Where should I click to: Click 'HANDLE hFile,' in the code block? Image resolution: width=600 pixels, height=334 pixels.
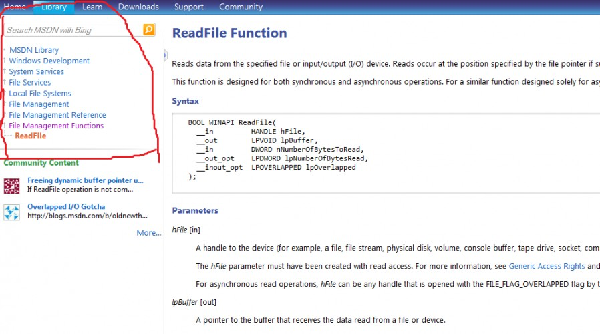click(278, 131)
